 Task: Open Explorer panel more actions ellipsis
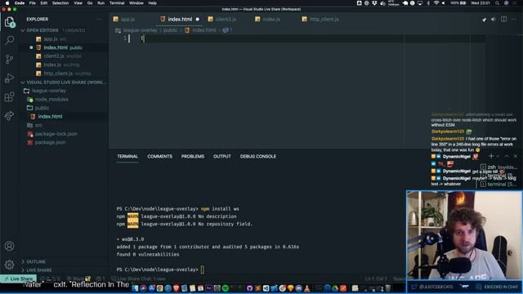click(99, 20)
